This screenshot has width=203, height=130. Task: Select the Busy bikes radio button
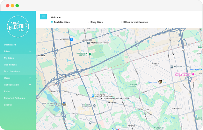click(x=89, y=22)
